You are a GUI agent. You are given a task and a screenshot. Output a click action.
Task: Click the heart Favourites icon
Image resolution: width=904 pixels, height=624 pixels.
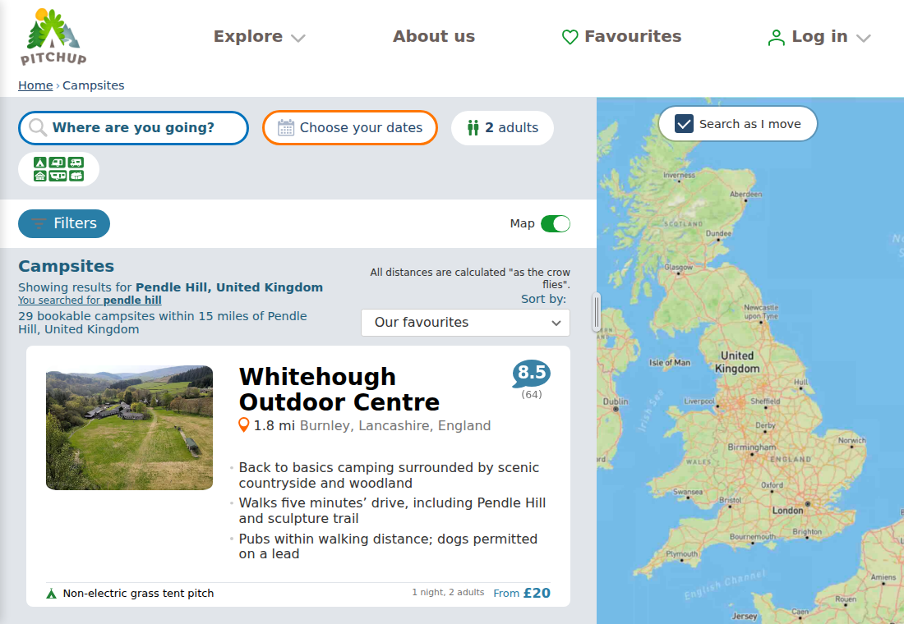570,37
